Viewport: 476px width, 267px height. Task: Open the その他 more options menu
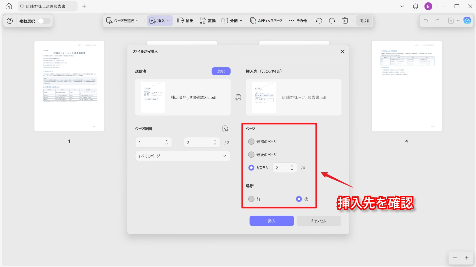pos(298,21)
